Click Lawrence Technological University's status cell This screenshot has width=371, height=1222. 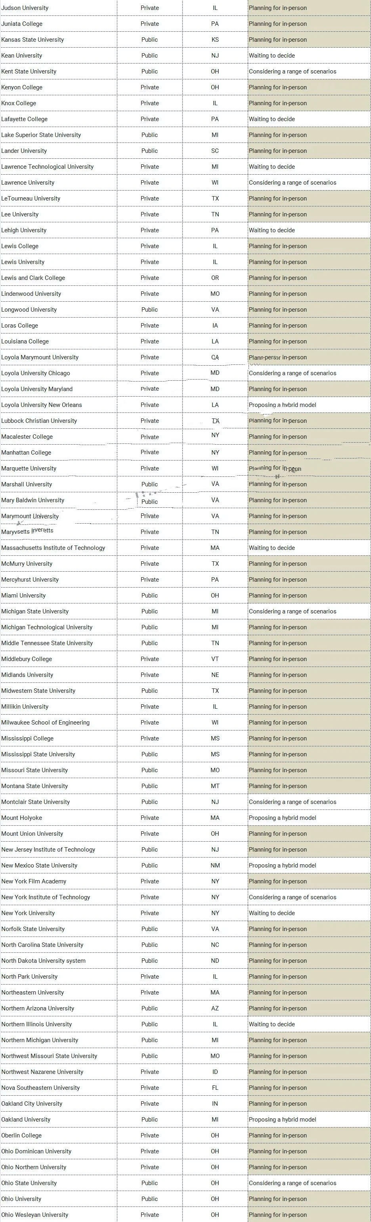272,167
